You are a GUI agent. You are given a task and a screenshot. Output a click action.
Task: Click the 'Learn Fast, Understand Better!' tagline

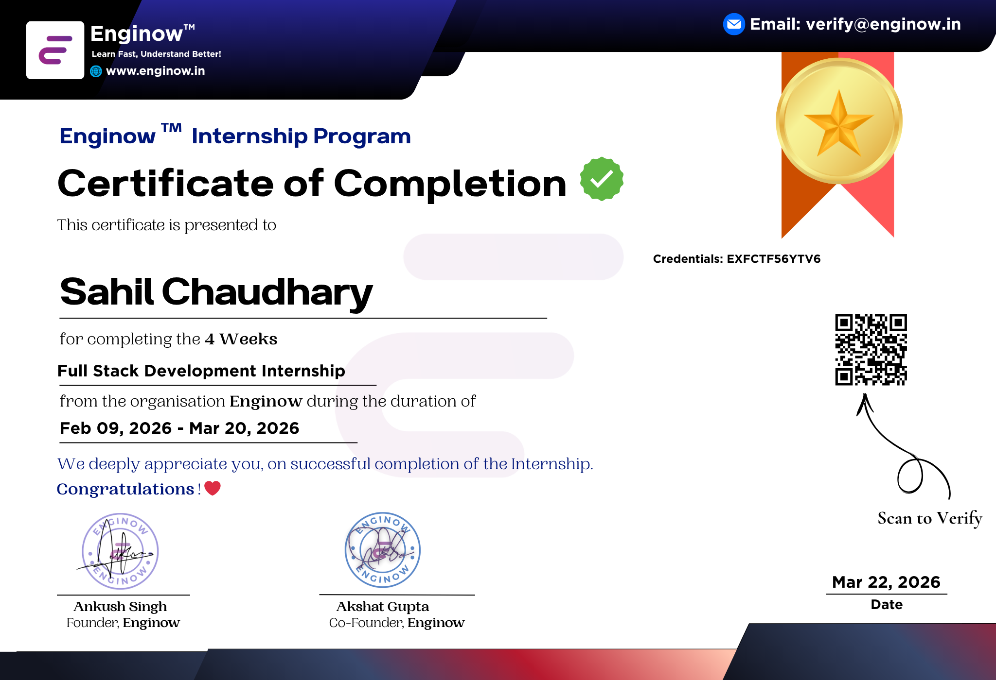tap(157, 54)
